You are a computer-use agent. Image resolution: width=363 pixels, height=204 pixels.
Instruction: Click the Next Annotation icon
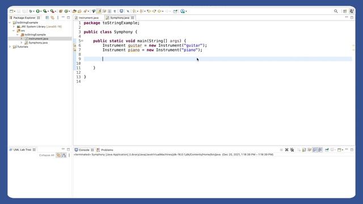point(134,11)
